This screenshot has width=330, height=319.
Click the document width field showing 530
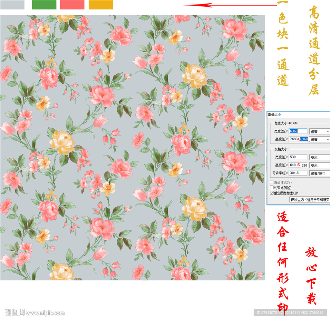tap(298, 157)
